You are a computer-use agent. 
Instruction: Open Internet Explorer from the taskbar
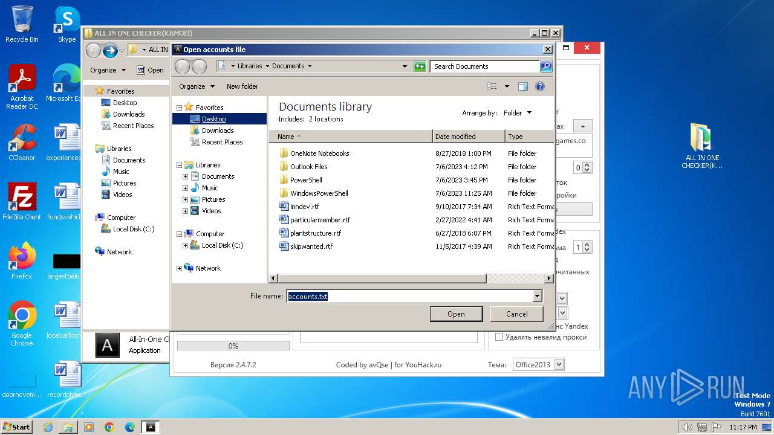pyautogui.click(x=48, y=427)
